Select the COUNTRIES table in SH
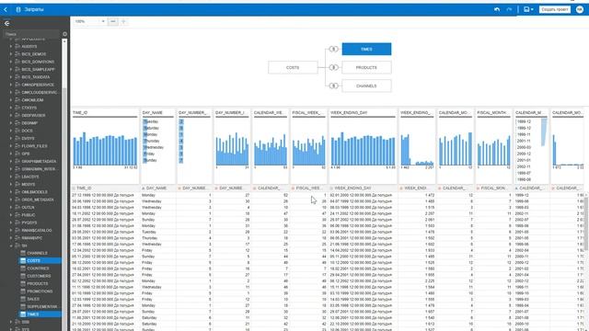The height and width of the screenshot is (331, 589). 38,268
